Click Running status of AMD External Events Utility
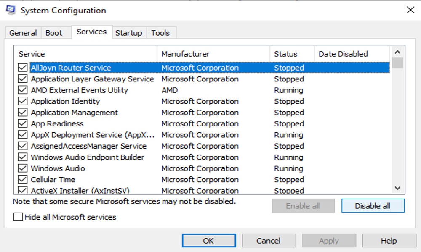 pyautogui.click(x=289, y=90)
